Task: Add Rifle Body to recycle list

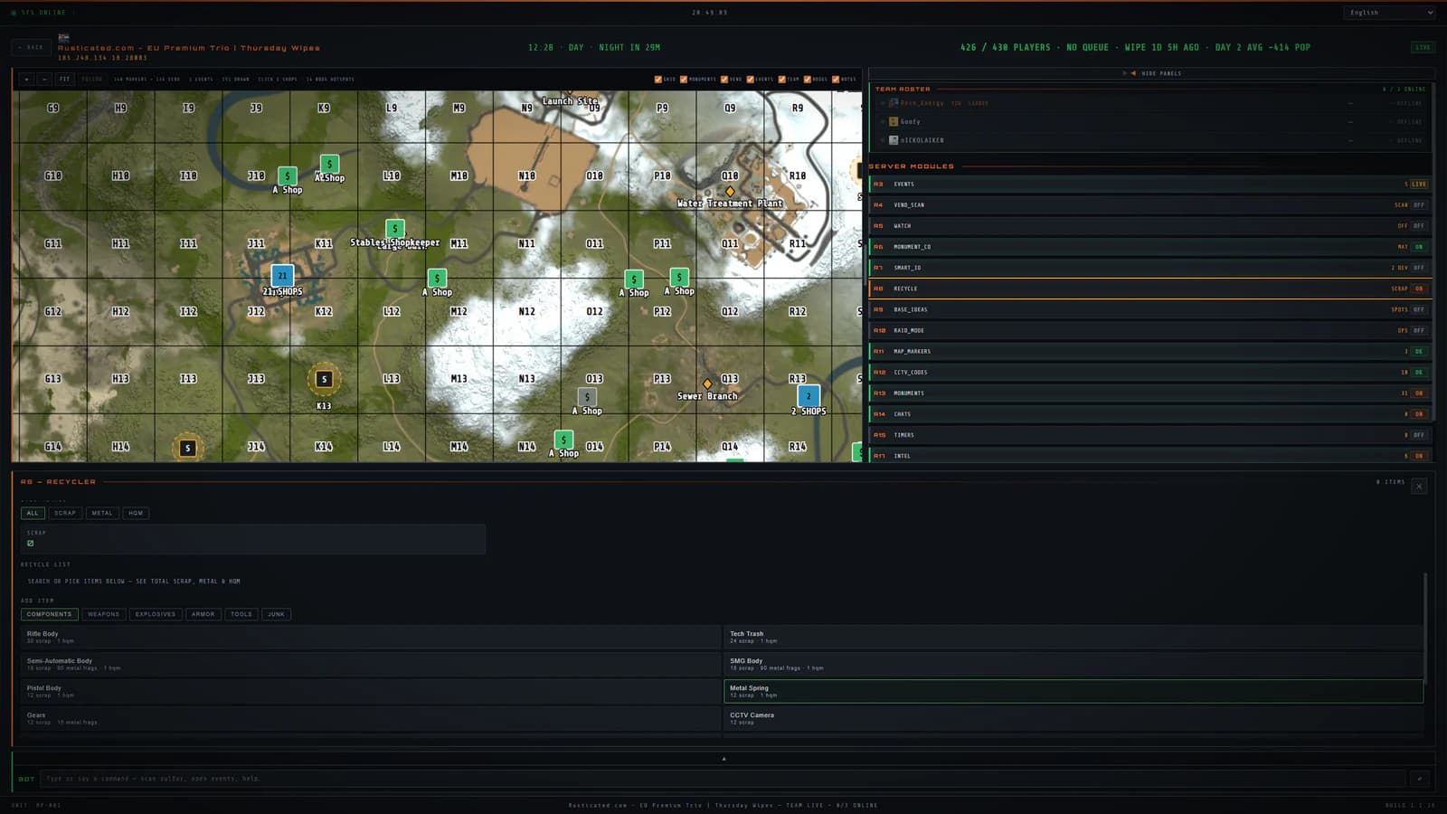Action: tap(371, 637)
